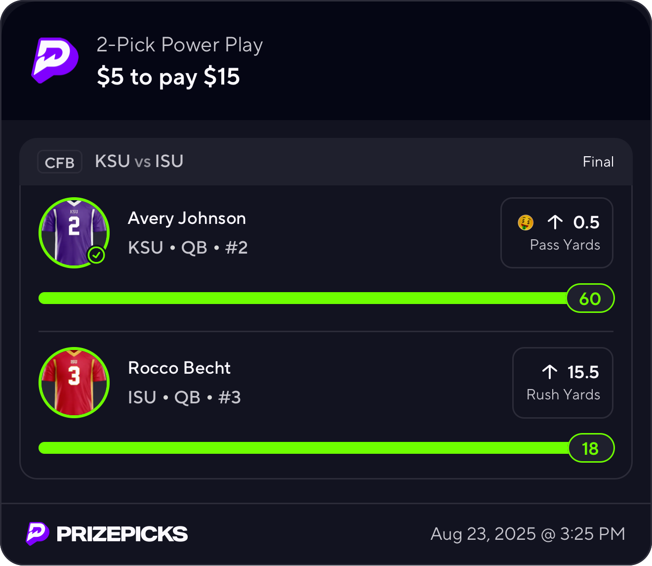Click the Pass Yards projection box
652x566 pixels.
pyautogui.click(x=557, y=233)
